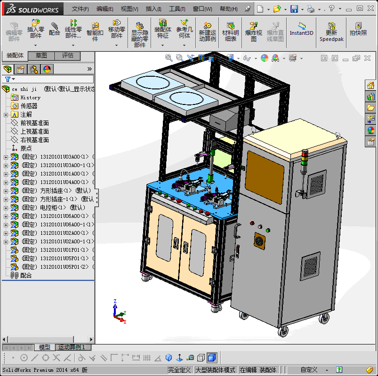Viewport: 378px width, 376px height.
Task: Open Design Library task pane
Action: (x=370, y=96)
